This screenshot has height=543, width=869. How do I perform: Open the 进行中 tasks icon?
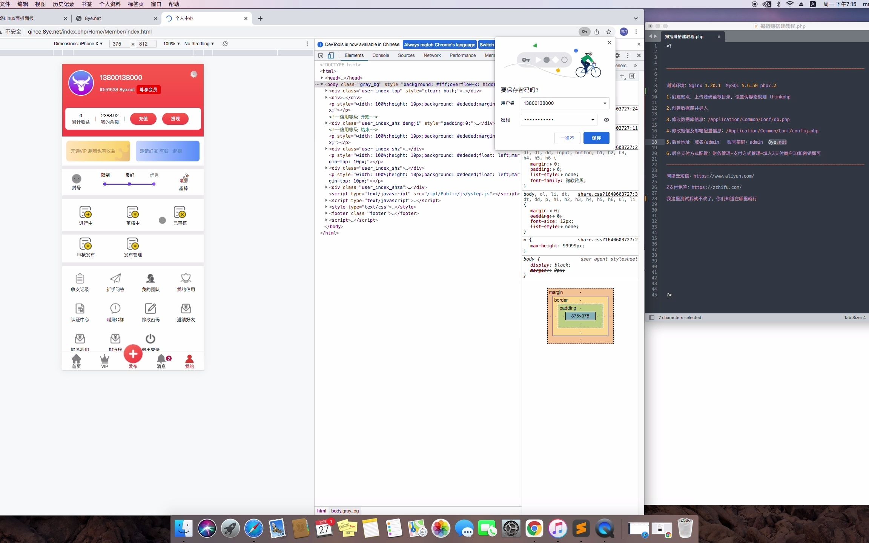86,212
